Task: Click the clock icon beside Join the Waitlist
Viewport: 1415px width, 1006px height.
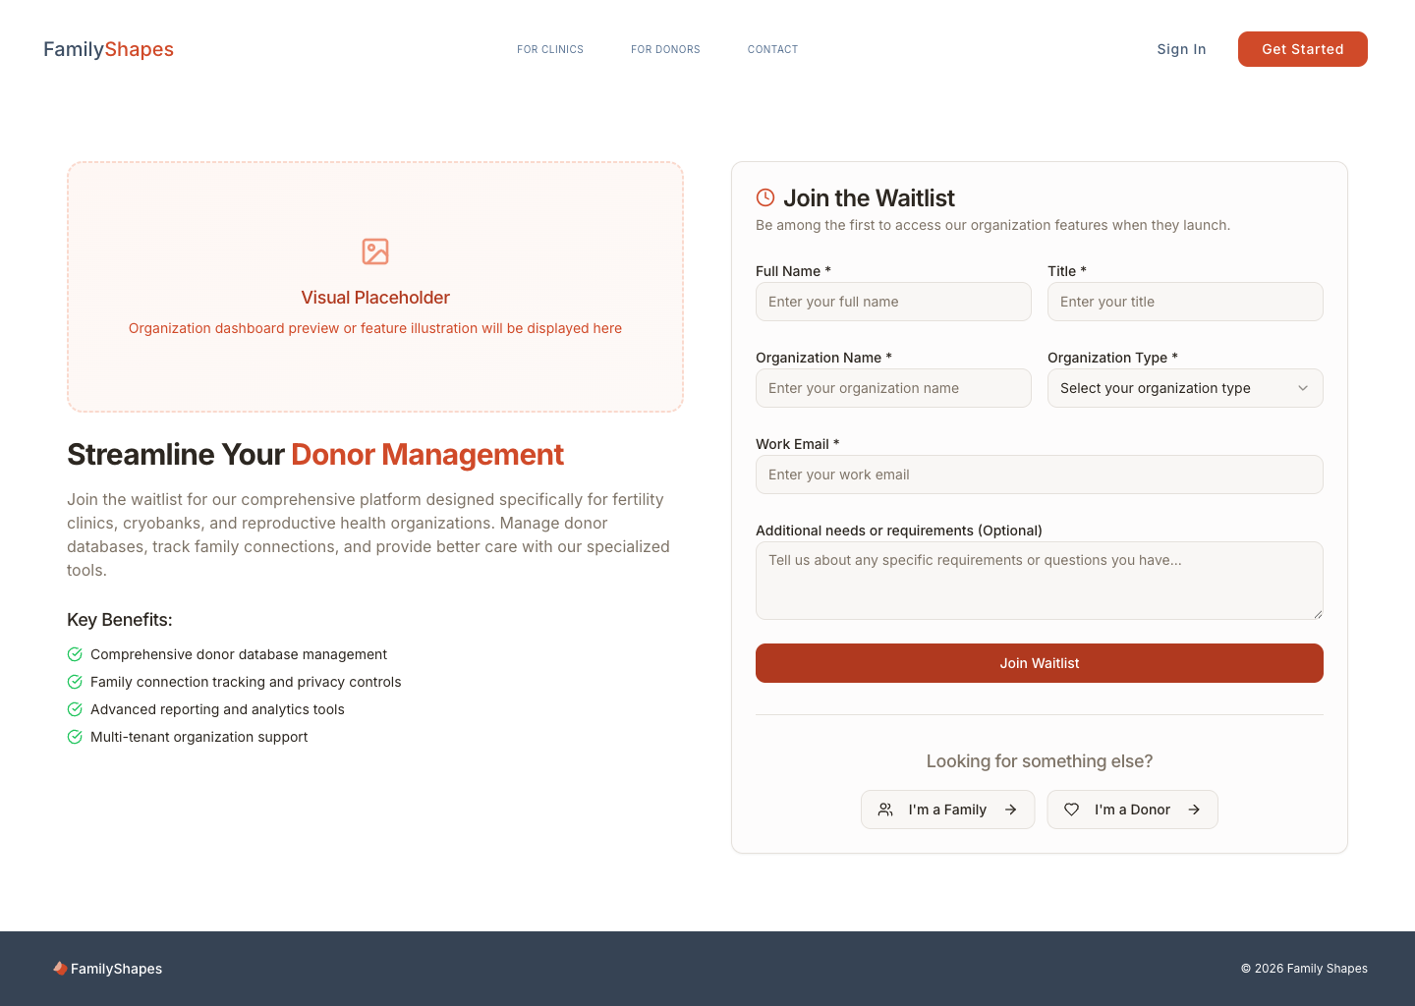Action: (x=765, y=197)
